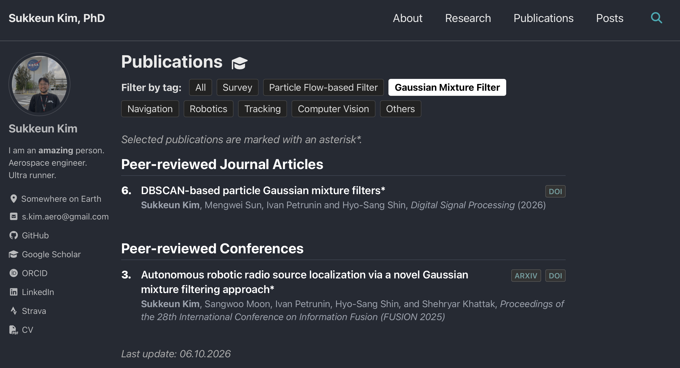
Task: Click the 'Sukkeun Kim' name under the avatar
Action: tap(43, 128)
